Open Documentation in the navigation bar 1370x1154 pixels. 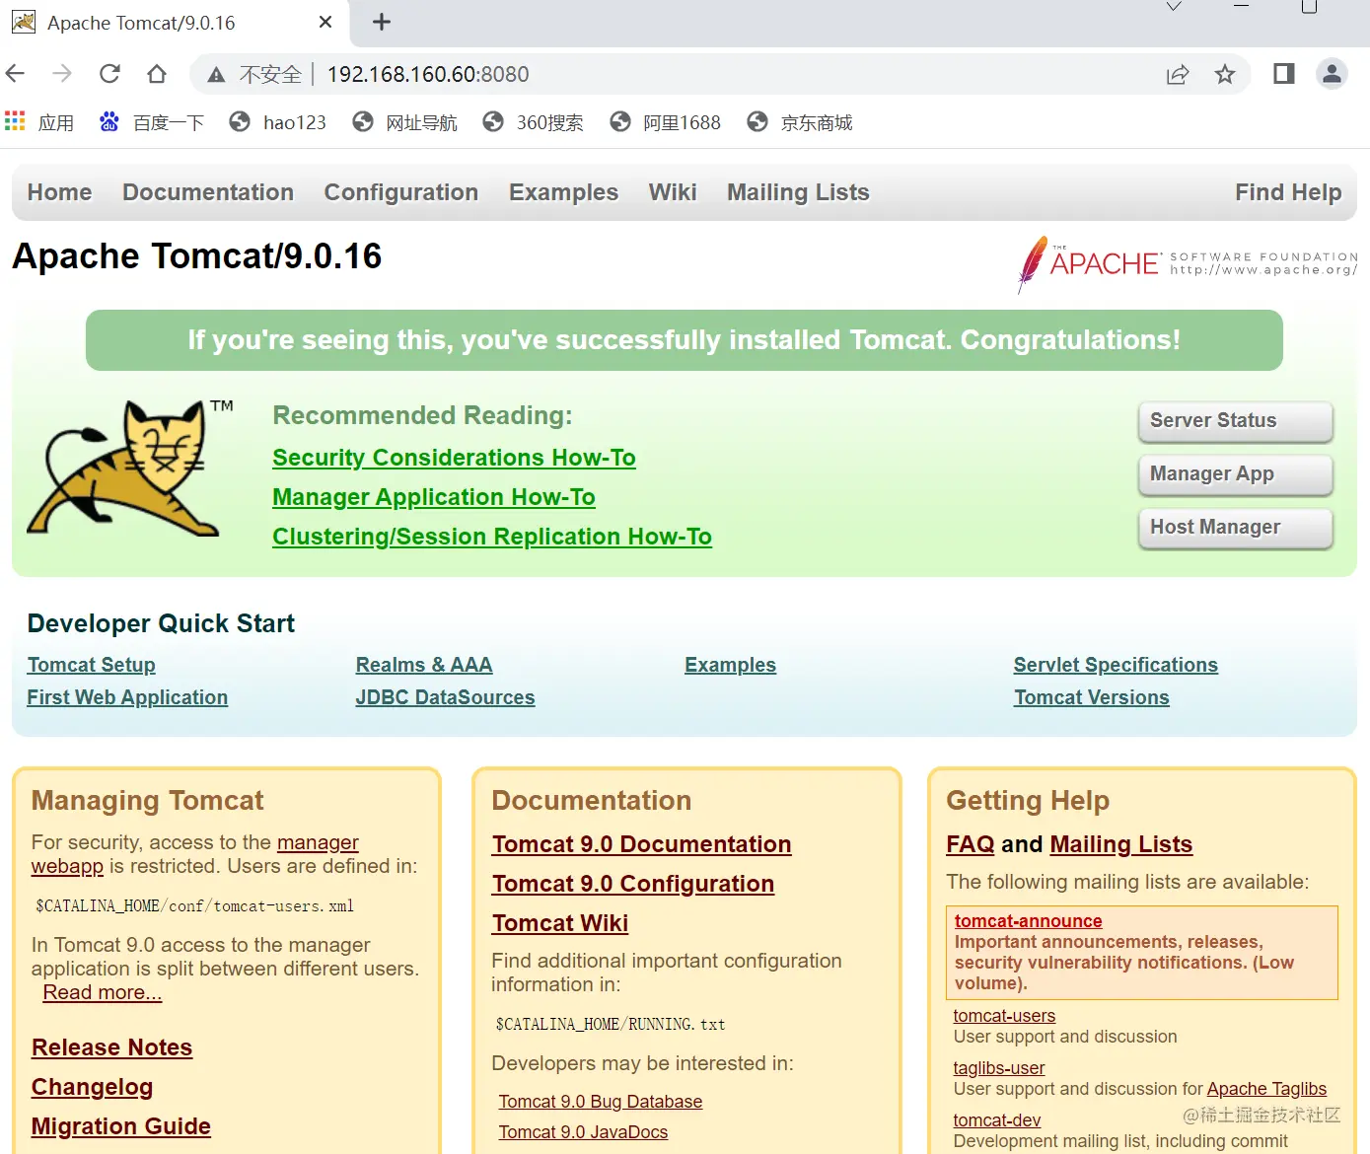point(208,192)
